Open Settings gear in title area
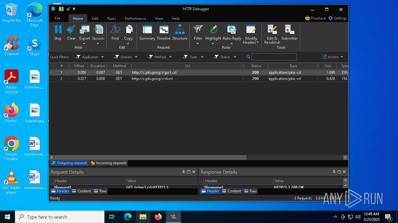This screenshot has width=398, height=223. (x=337, y=18)
